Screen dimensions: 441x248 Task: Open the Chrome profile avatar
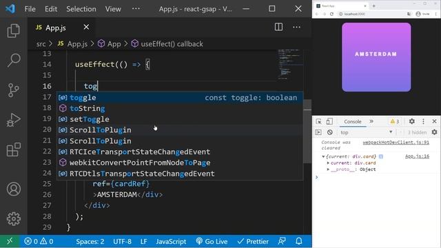[x=418, y=14]
